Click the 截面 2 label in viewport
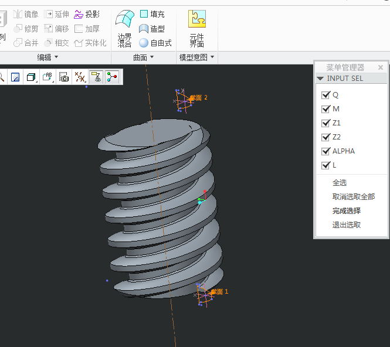 click(198, 97)
